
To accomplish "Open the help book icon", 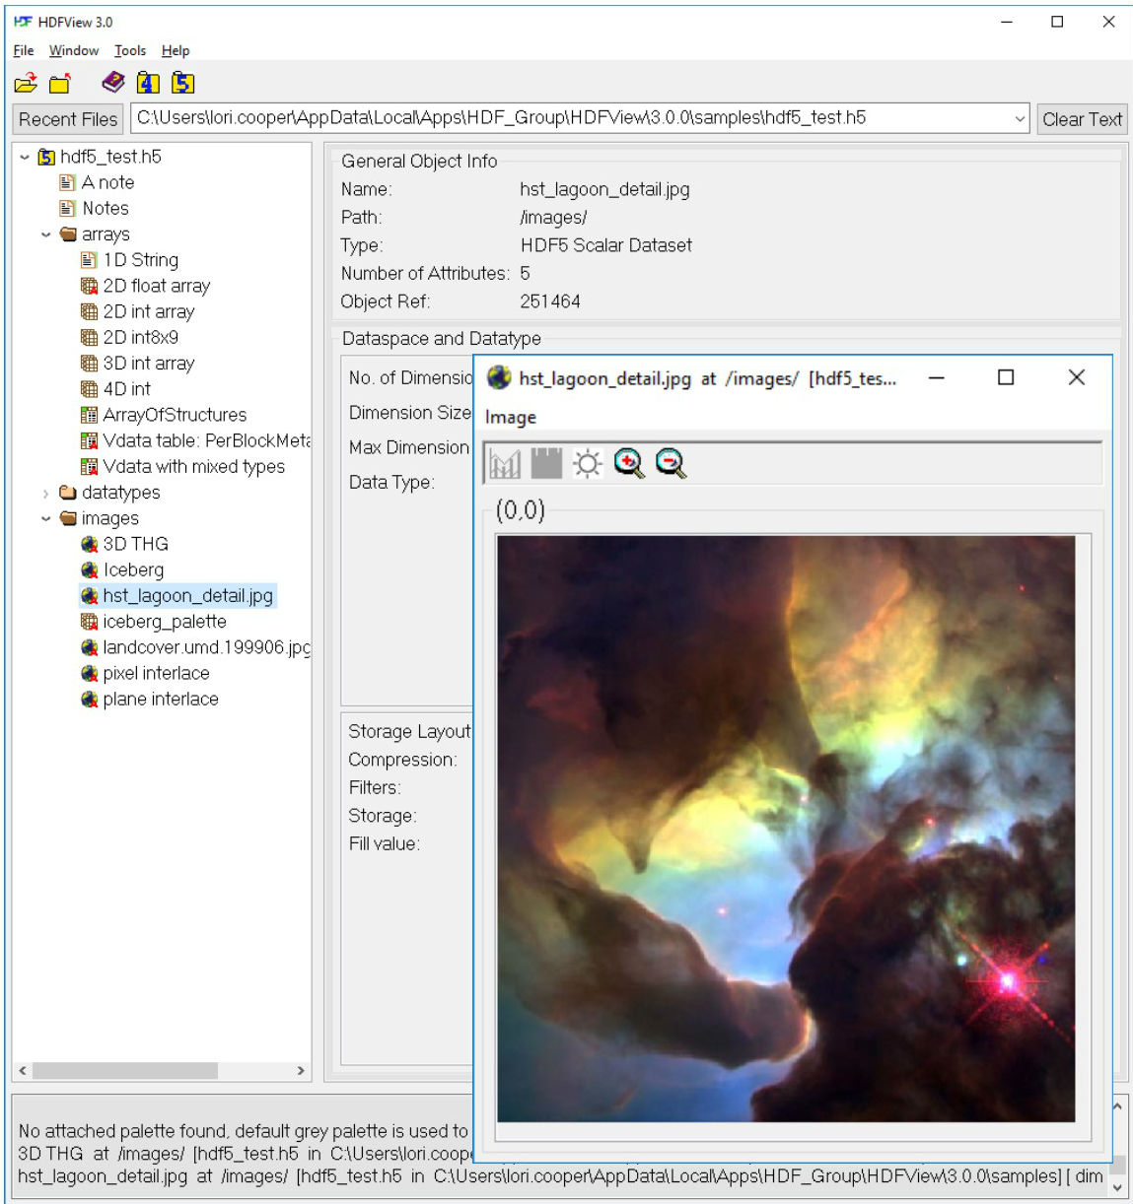I will pos(113,83).
